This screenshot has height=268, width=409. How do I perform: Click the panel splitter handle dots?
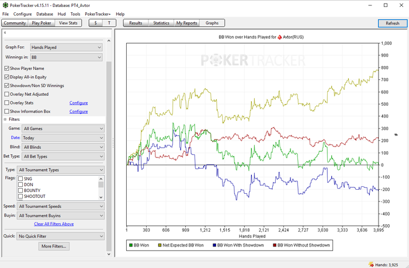point(113,143)
